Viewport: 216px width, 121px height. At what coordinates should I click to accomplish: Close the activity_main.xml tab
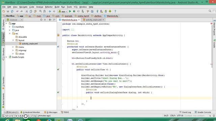click(x=103, y=20)
